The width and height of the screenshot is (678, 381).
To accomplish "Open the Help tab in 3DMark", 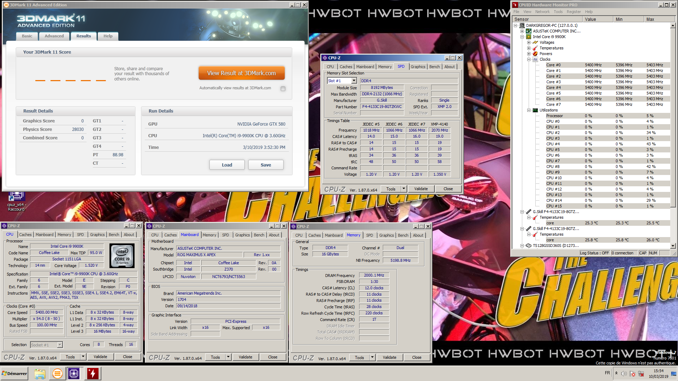I will click(108, 36).
